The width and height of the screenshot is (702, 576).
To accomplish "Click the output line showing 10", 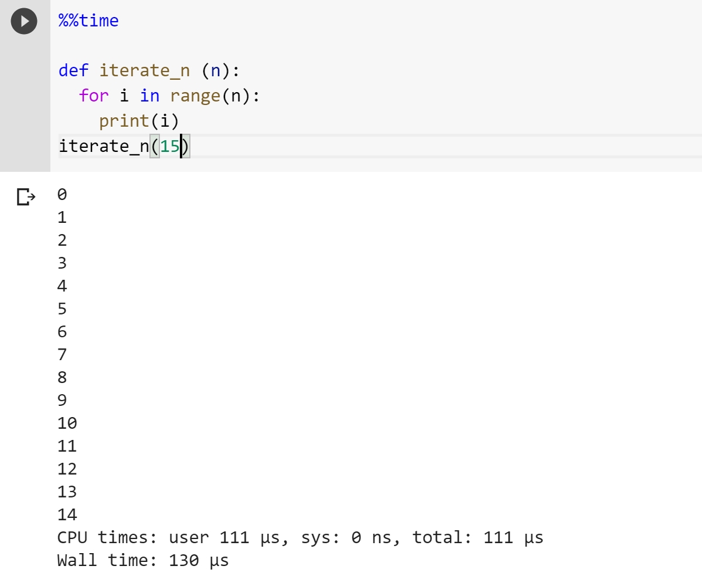I will point(67,423).
